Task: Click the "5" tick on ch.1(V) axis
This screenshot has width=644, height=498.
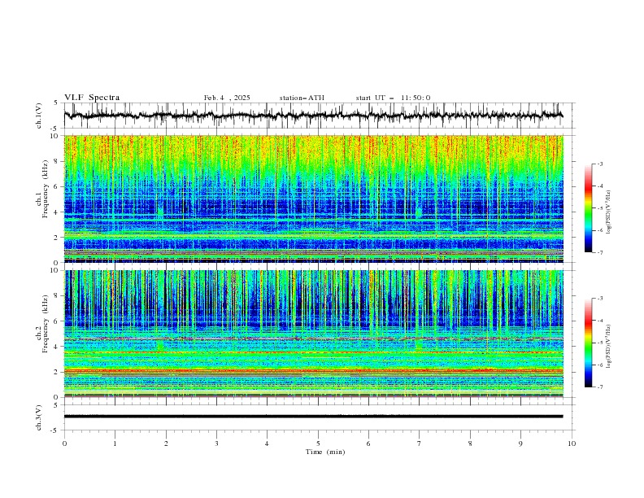Action: click(56, 103)
